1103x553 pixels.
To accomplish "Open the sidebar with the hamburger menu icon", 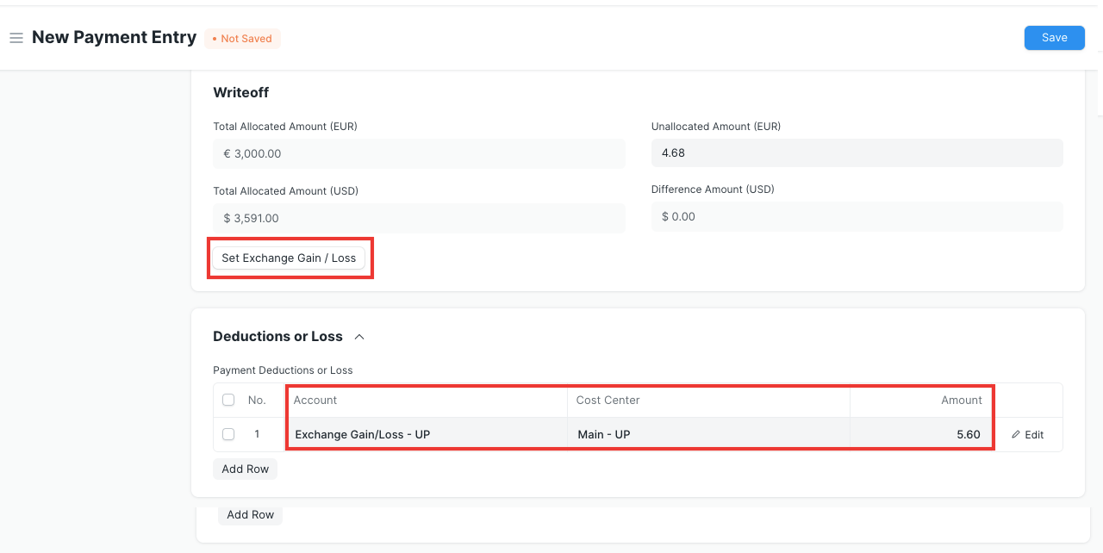I will [16, 37].
